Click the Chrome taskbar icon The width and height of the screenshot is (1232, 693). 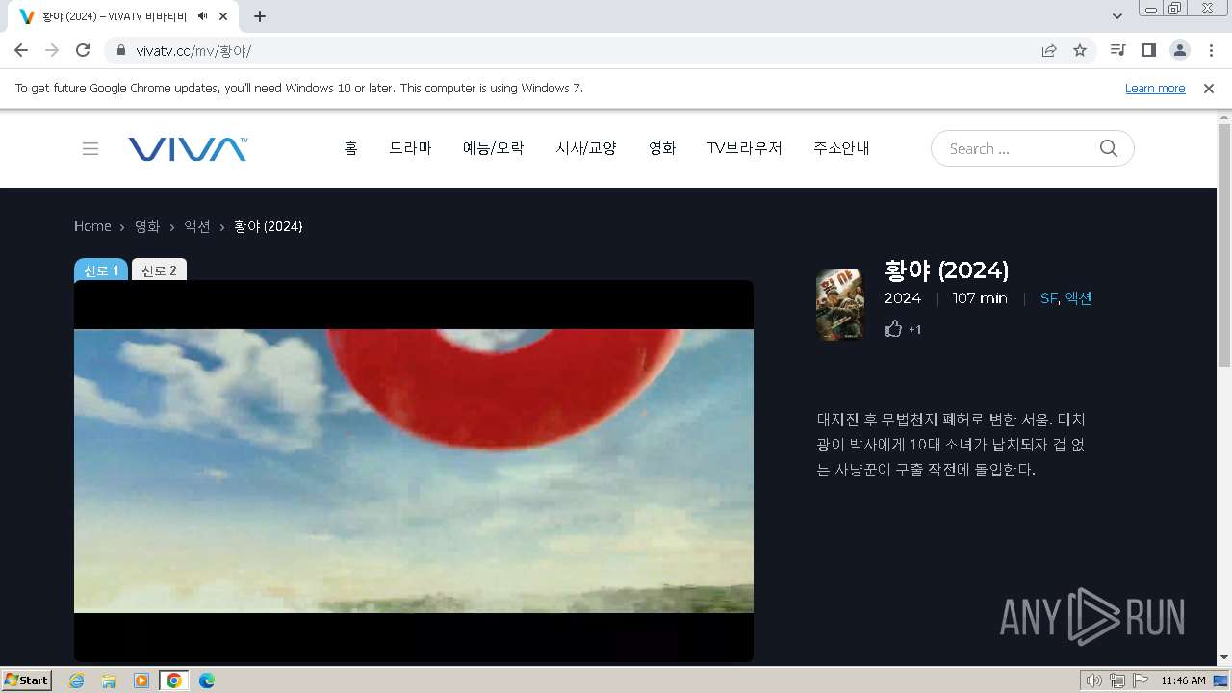(174, 680)
